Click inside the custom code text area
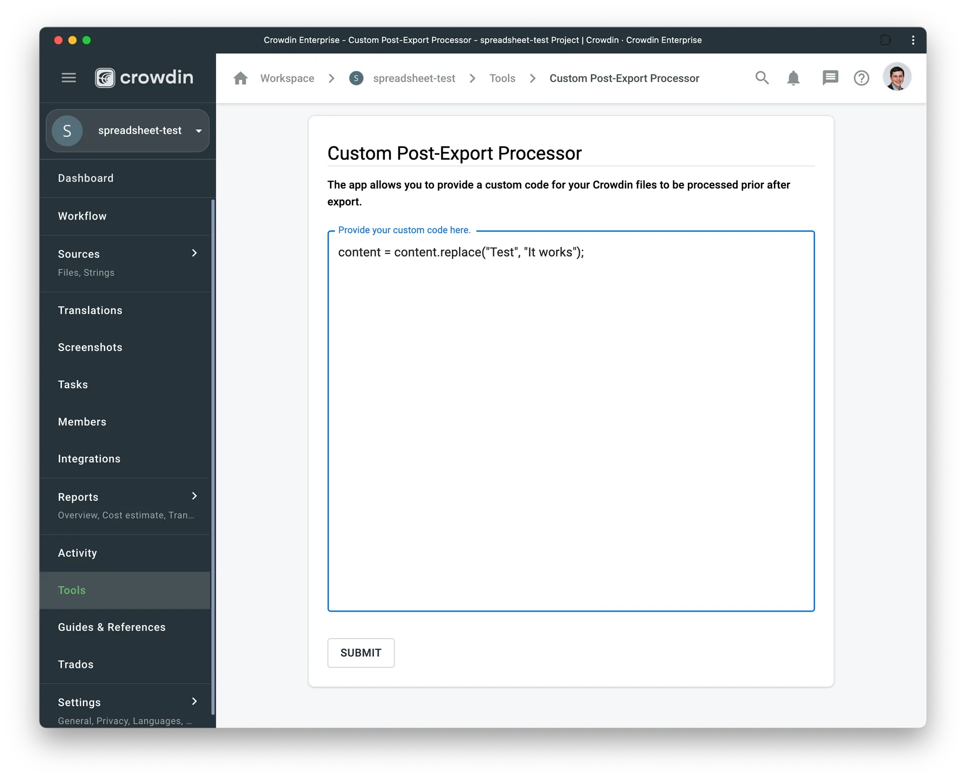The height and width of the screenshot is (780, 966). tap(571, 421)
